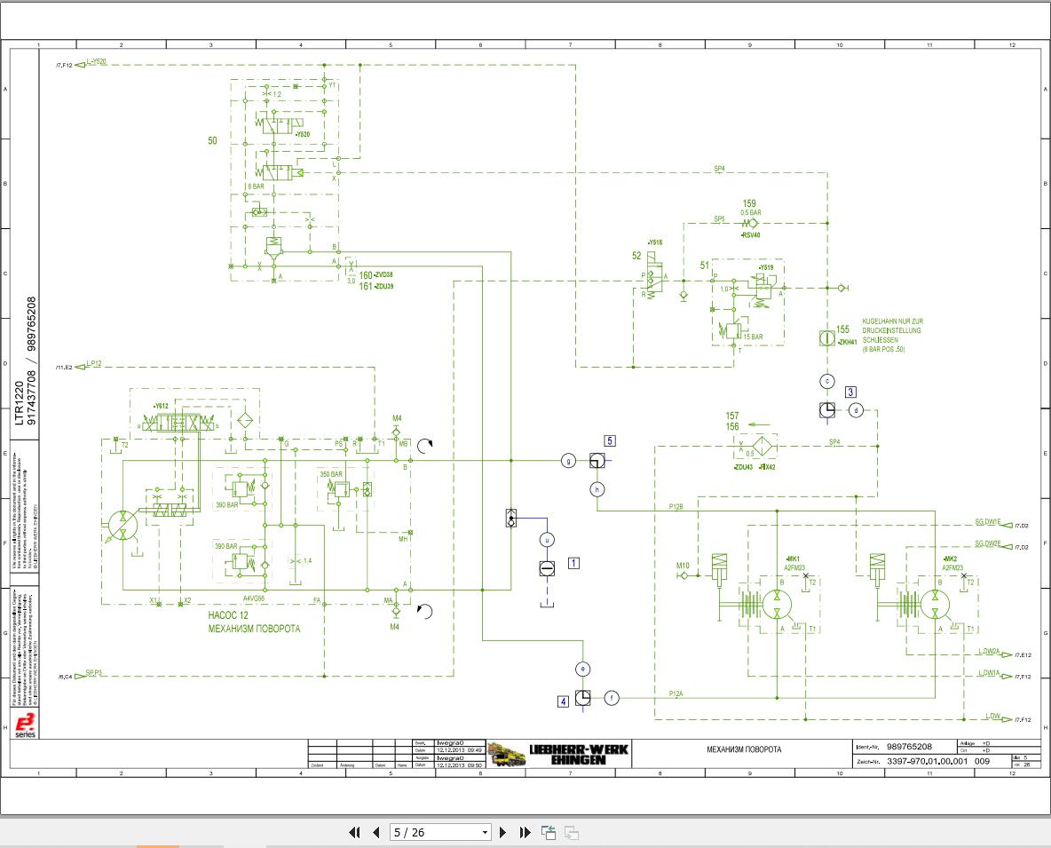Click the ball valve ZKH41 symbol

coord(826,338)
